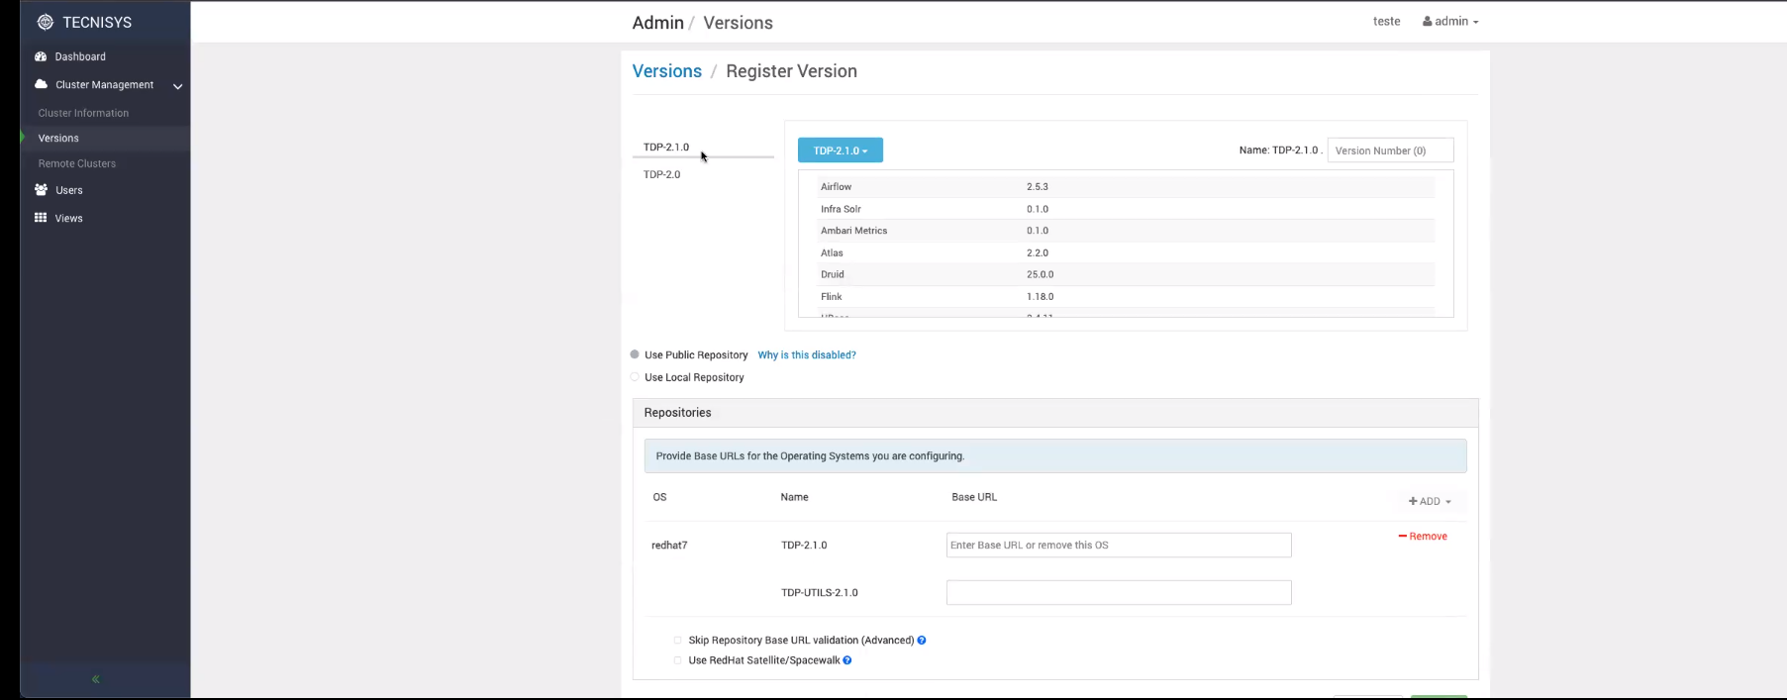Open help for RedHat Satellite/Spacewalk
The image size is (1787, 700).
pos(847,660)
